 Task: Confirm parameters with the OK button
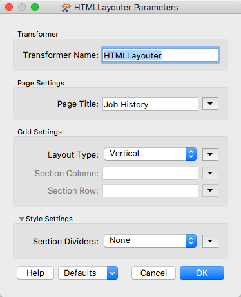pos(202,273)
